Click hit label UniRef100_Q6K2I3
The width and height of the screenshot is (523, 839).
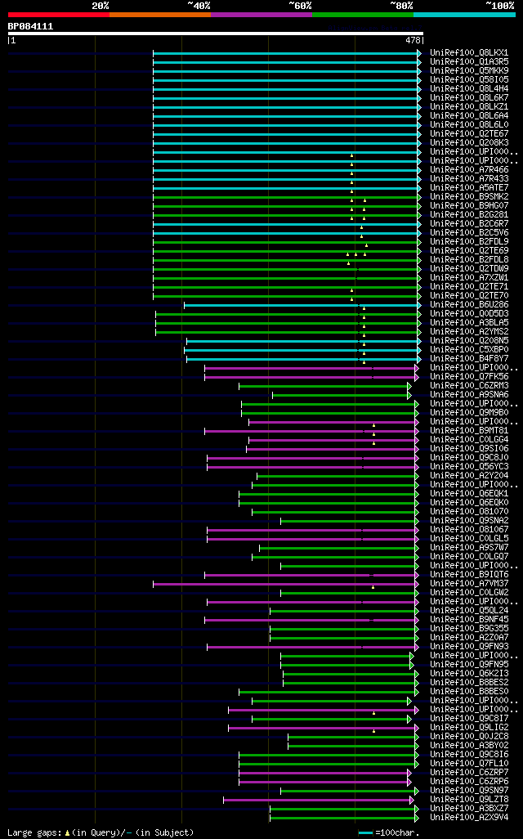[469, 673]
